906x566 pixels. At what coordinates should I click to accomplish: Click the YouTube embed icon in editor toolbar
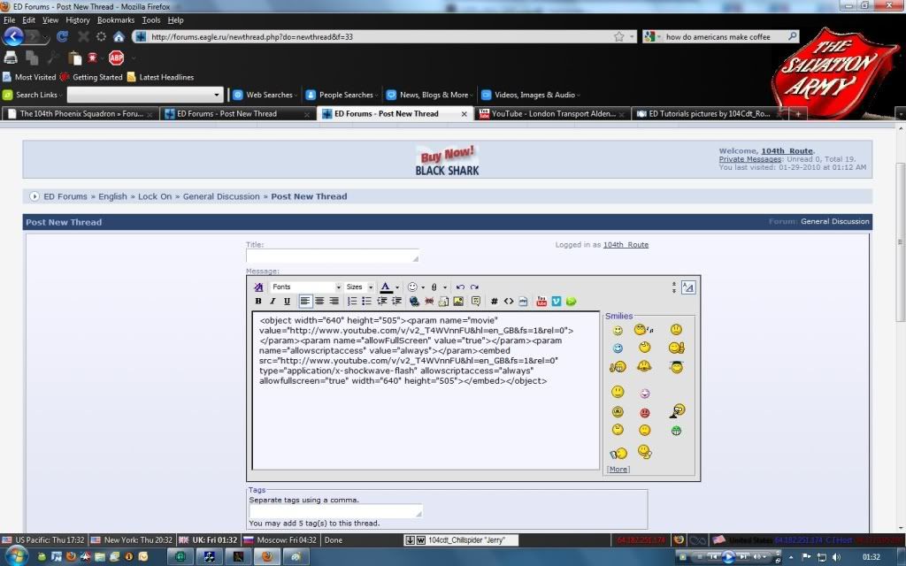(541, 302)
